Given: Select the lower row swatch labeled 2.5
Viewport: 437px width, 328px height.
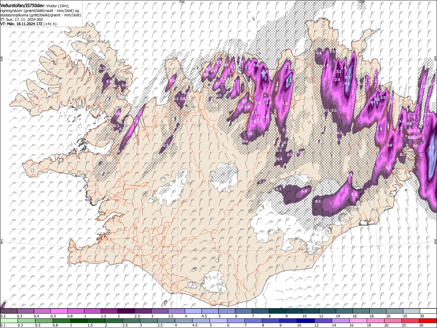Looking at the screenshot, I should pyautogui.click(x=131, y=321).
